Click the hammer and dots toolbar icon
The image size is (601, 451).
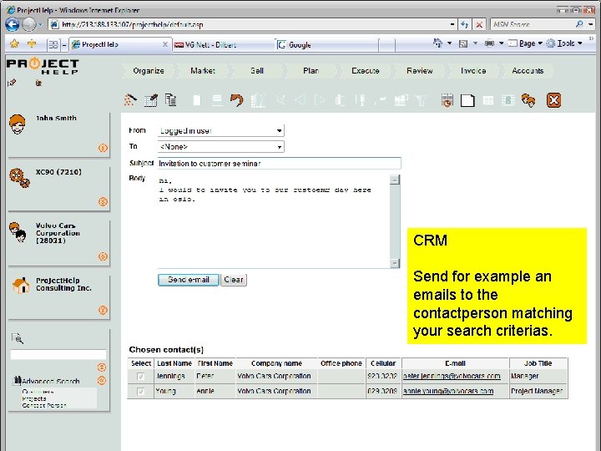[x=130, y=100]
